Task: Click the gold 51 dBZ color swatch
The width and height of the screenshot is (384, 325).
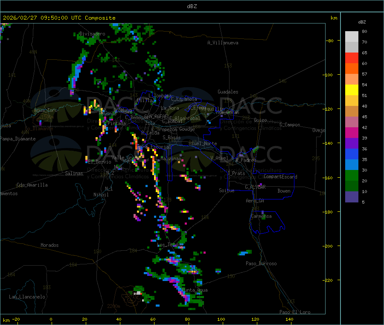Action: click(x=352, y=100)
